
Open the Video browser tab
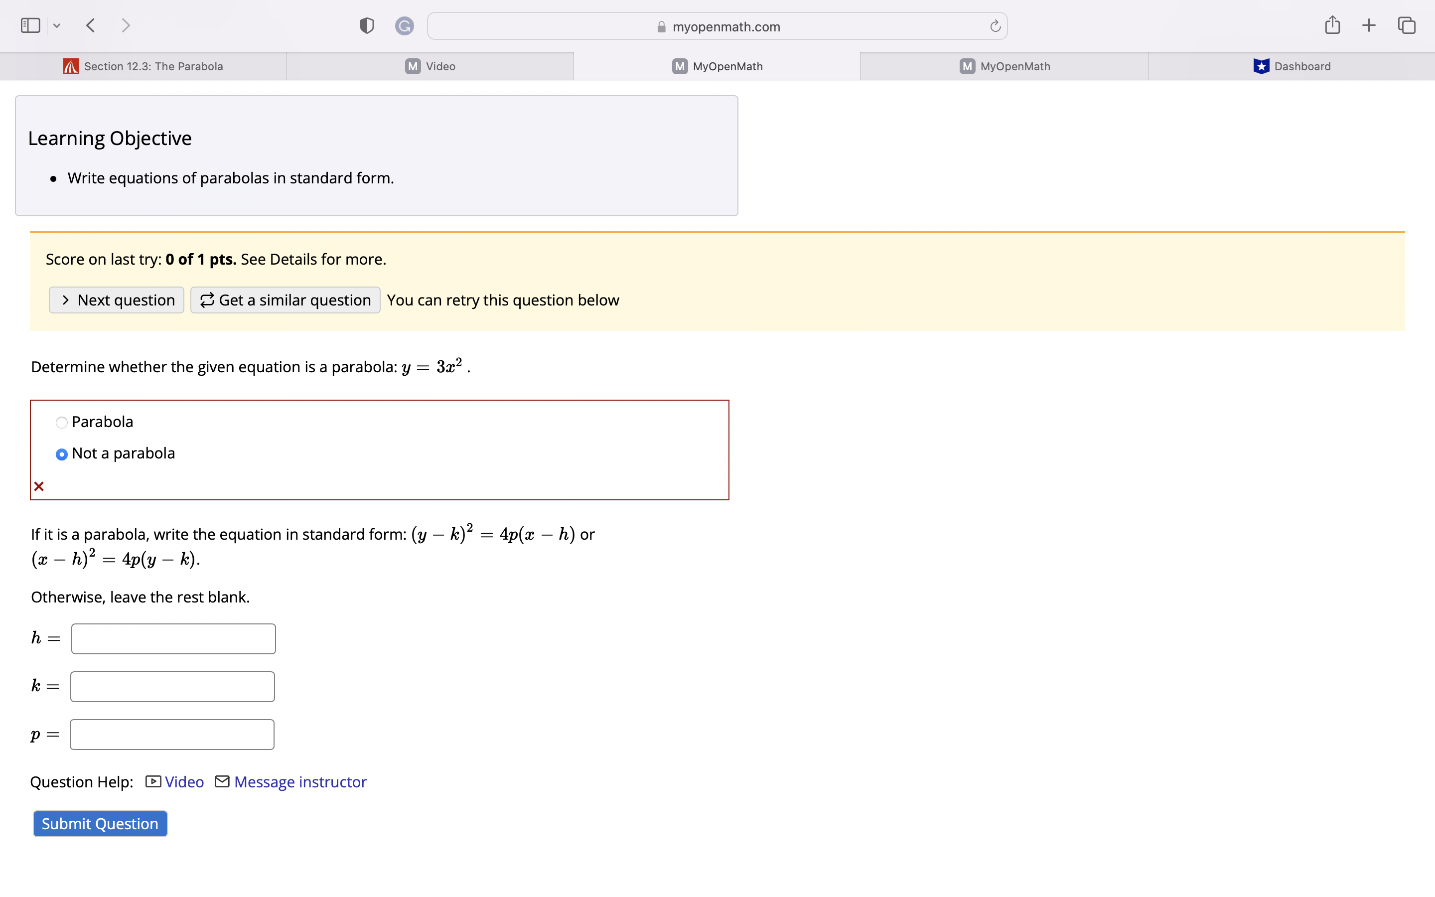click(430, 66)
